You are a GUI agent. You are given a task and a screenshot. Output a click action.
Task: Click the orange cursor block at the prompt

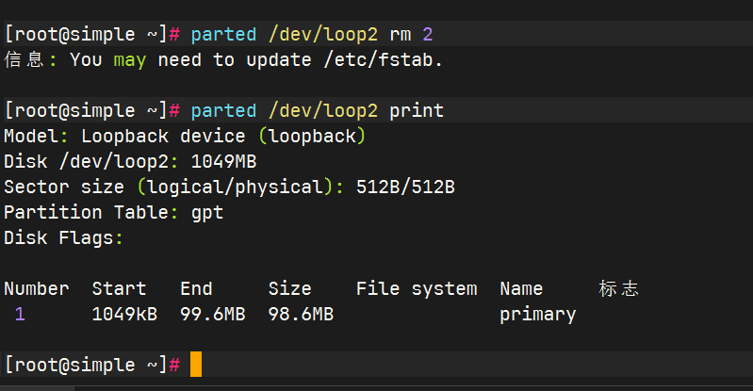coord(196,365)
